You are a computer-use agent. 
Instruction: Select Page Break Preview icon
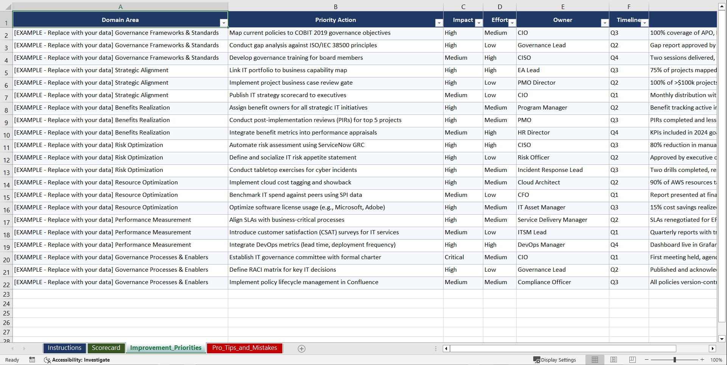(632, 360)
